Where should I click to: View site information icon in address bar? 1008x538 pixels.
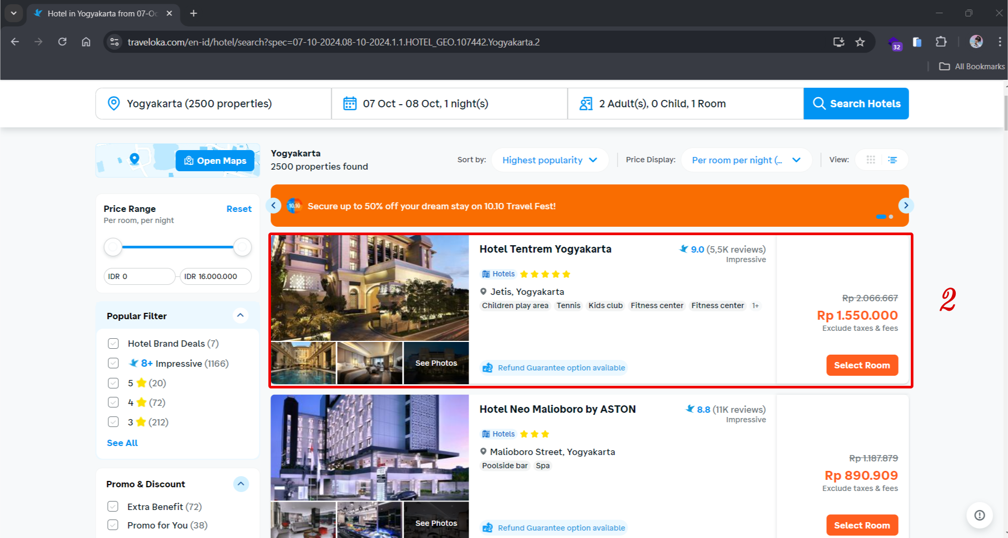(114, 42)
